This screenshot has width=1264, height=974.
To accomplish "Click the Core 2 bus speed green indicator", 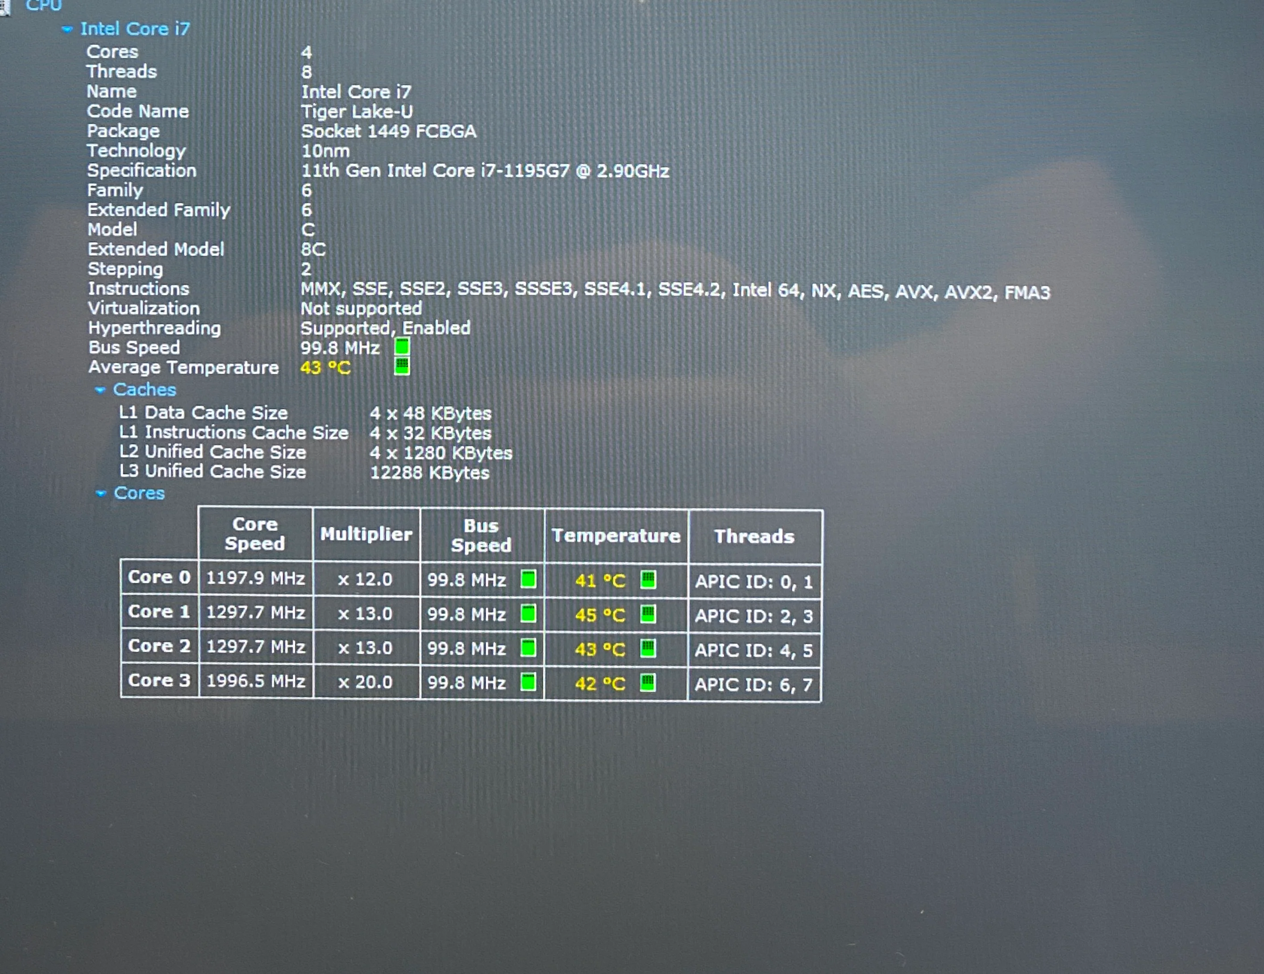I will [528, 648].
